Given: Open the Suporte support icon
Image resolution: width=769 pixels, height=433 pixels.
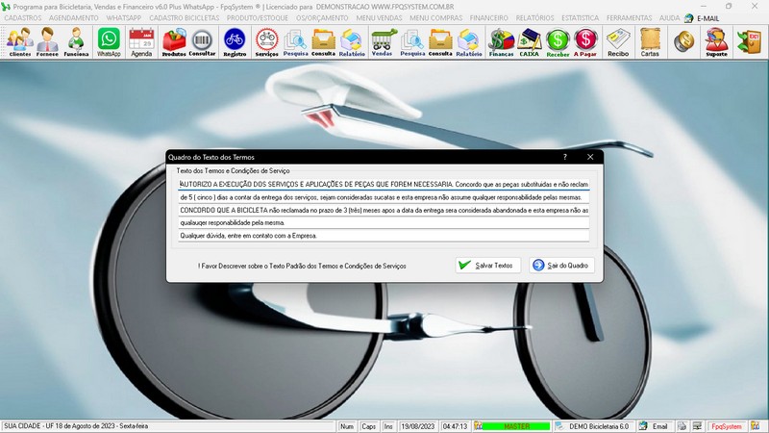Looking at the screenshot, I should click(716, 42).
